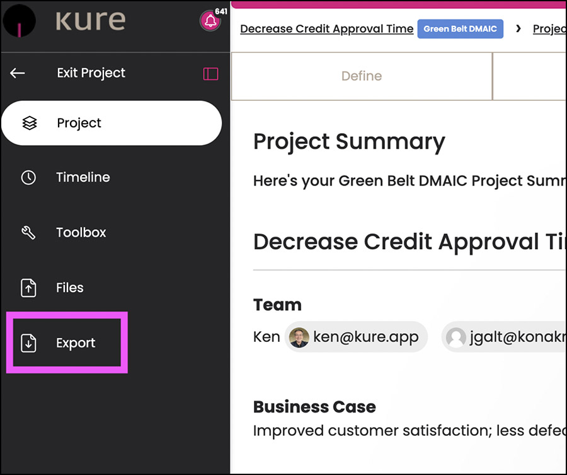Open the Timeline menu item

pyautogui.click(x=83, y=177)
